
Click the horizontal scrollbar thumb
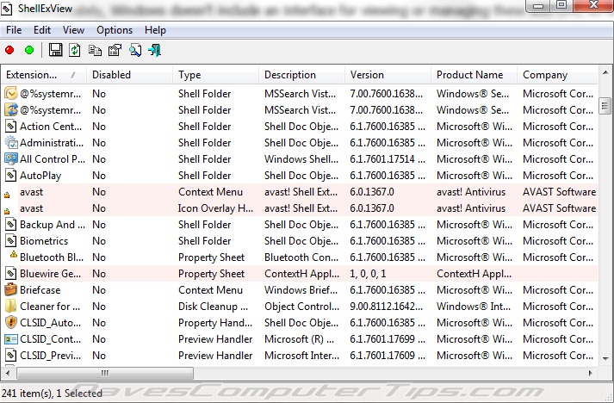(105, 373)
